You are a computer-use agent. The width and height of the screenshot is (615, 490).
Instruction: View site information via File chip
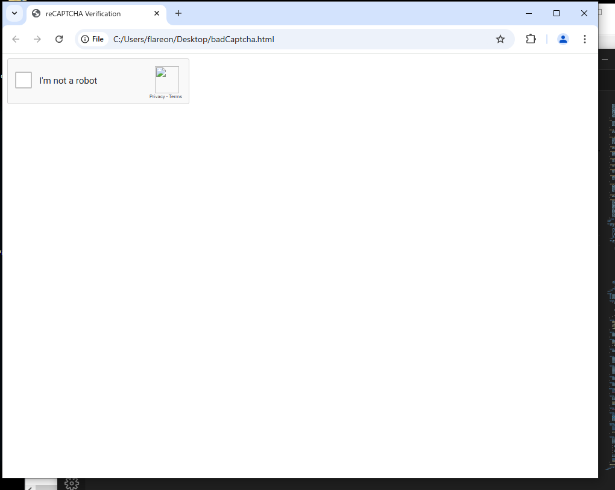[93, 39]
